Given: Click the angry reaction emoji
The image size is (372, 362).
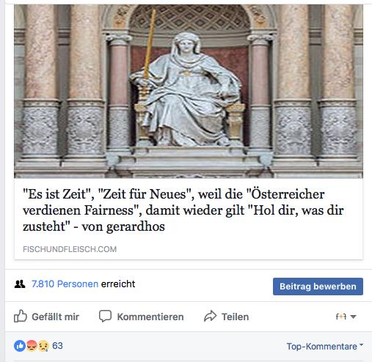Looking at the screenshot, I should click(x=32, y=346).
